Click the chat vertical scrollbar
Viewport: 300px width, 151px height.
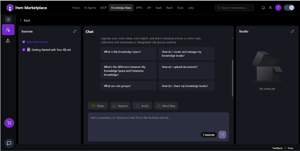click(232, 77)
